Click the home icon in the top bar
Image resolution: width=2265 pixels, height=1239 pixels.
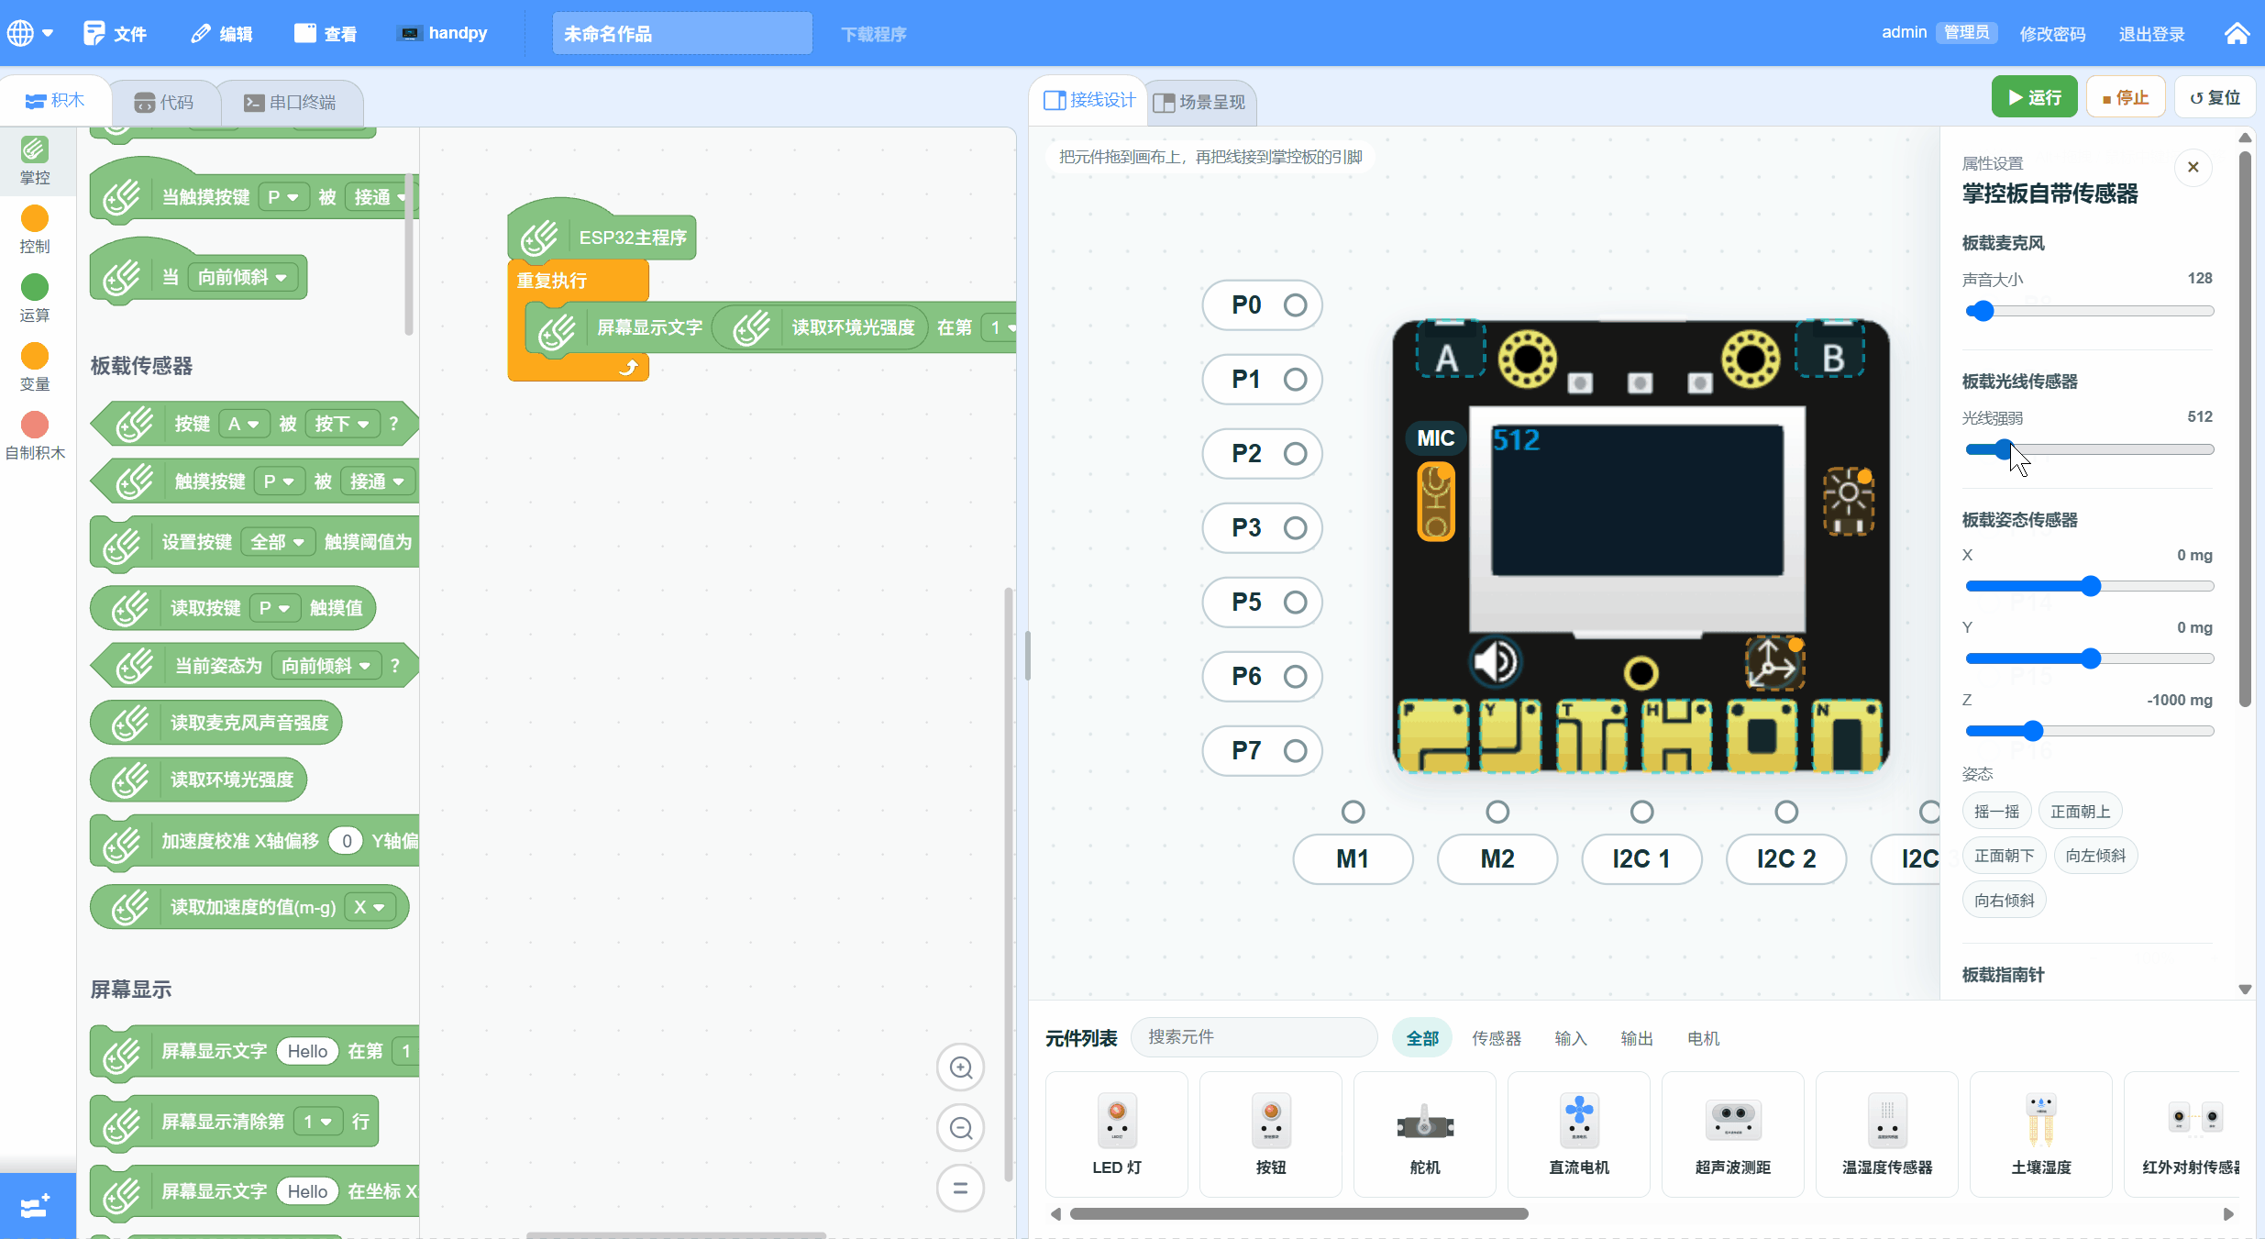click(x=2237, y=34)
